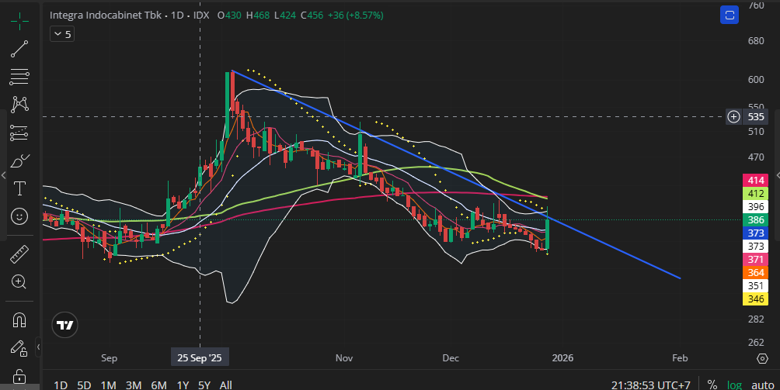
Task: Switch date range to 1Y
Action: coord(183,385)
